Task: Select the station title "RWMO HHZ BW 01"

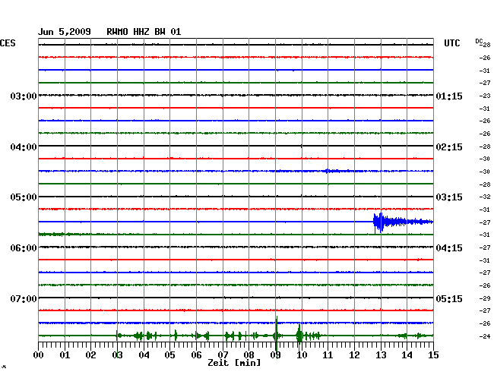Action: click(144, 32)
